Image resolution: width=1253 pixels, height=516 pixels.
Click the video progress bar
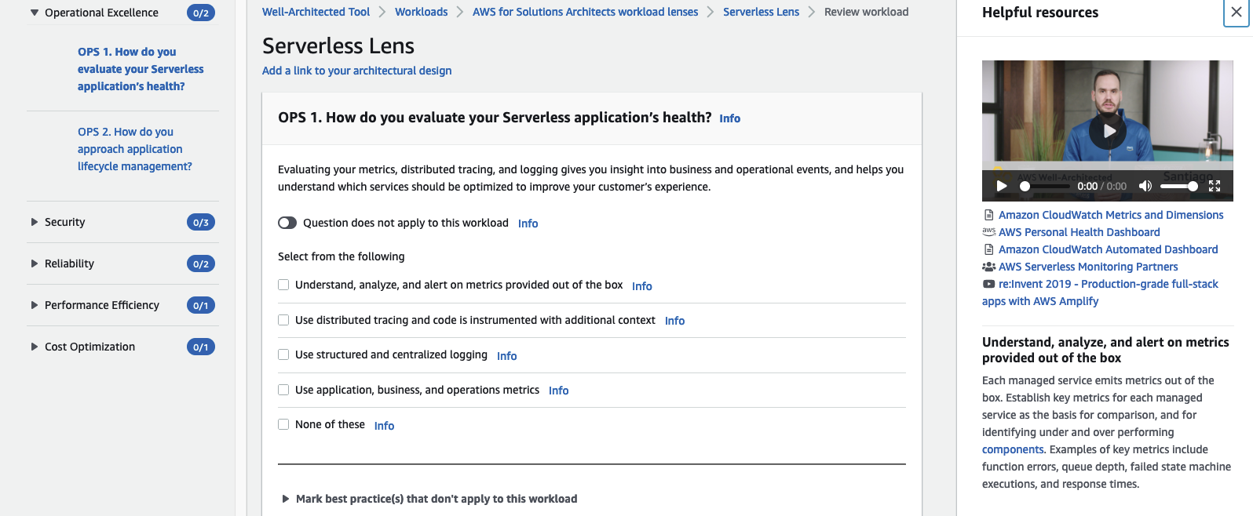coord(1046,186)
